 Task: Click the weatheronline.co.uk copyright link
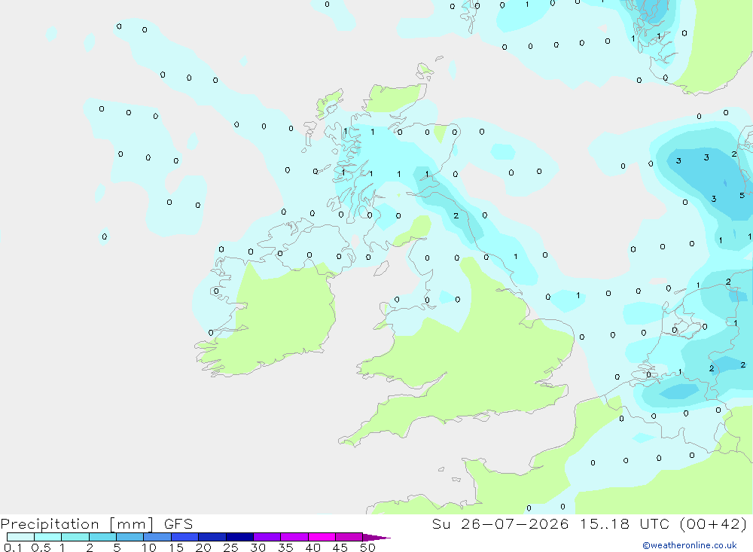[x=690, y=545]
